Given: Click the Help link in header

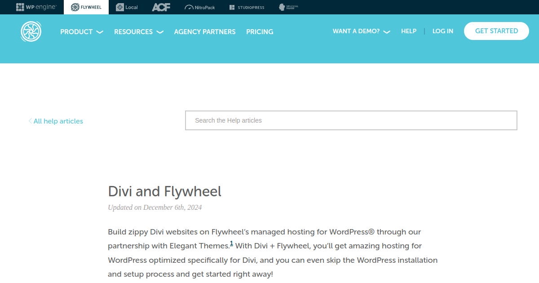Looking at the screenshot, I should click(x=409, y=31).
